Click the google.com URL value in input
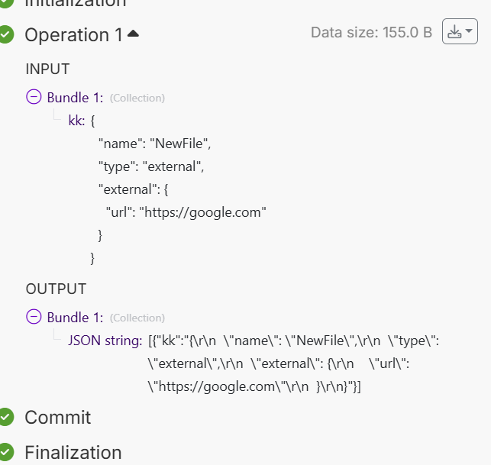 (x=202, y=212)
